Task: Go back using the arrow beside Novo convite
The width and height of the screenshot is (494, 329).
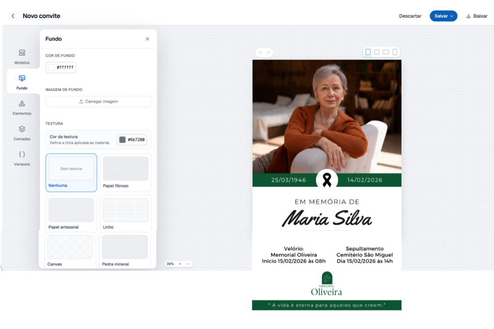Action: pos(13,16)
